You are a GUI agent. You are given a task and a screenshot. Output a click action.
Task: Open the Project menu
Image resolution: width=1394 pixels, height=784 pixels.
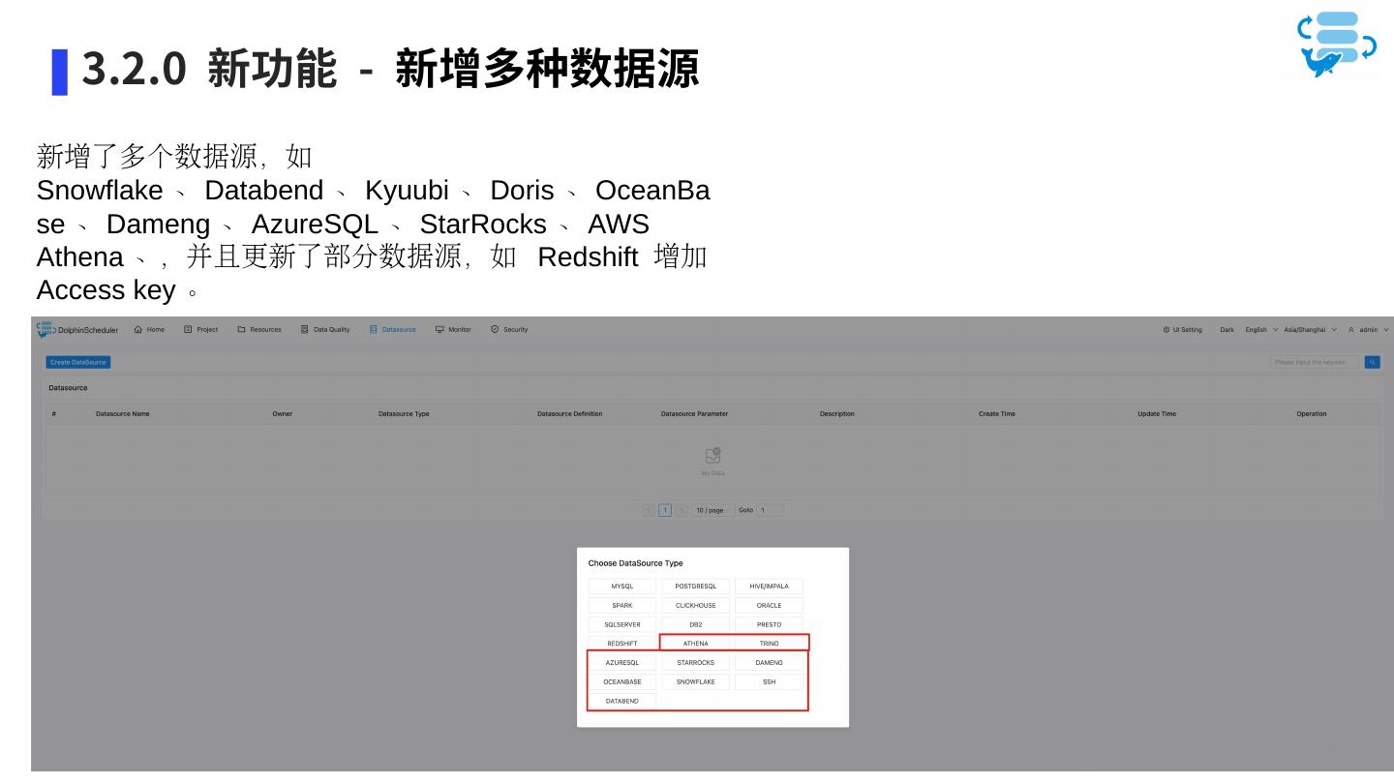pos(201,330)
